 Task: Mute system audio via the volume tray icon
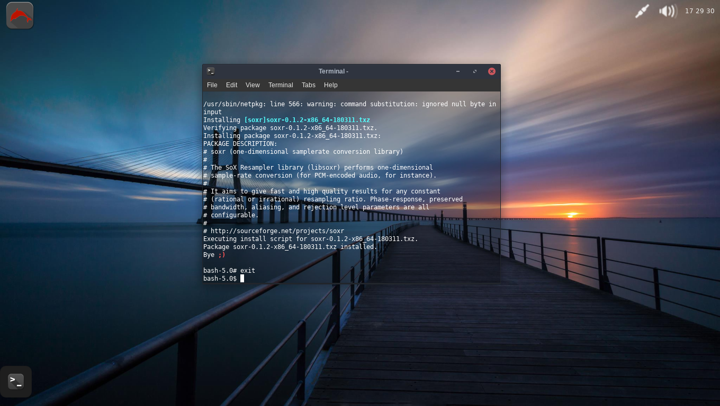click(x=667, y=11)
